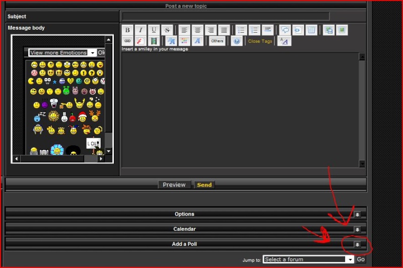Insert the purple face emoticon
This screenshot has width=403, height=268.
tap(45, 105)
